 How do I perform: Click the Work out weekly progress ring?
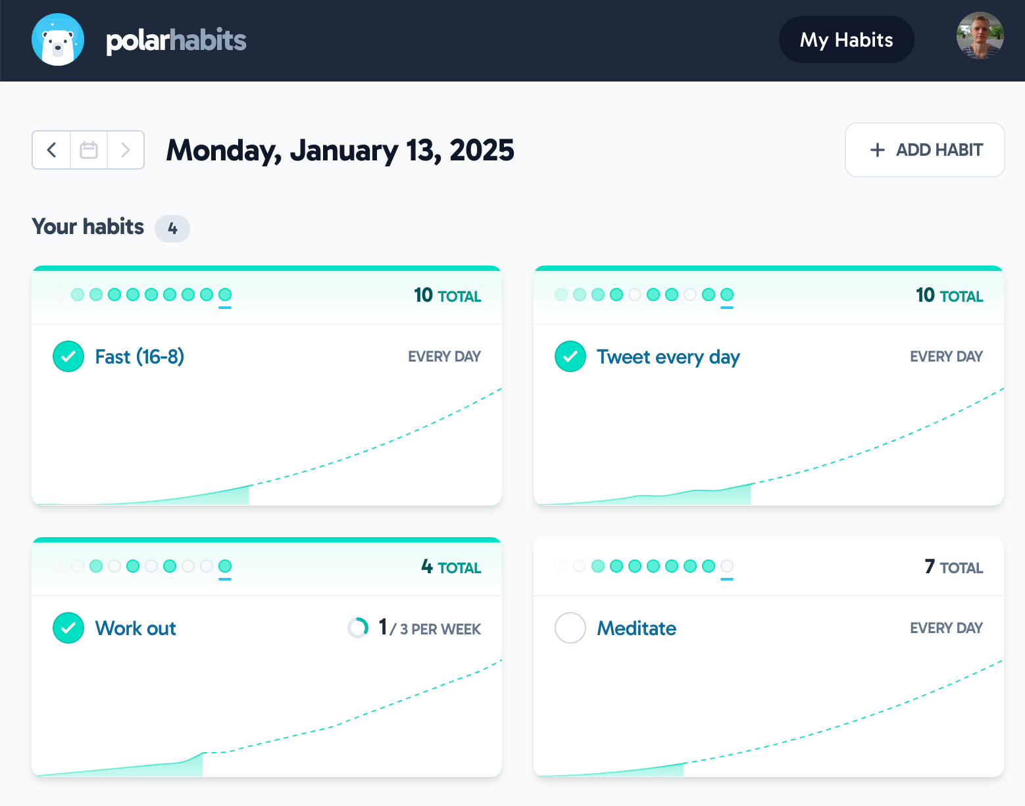358,628
